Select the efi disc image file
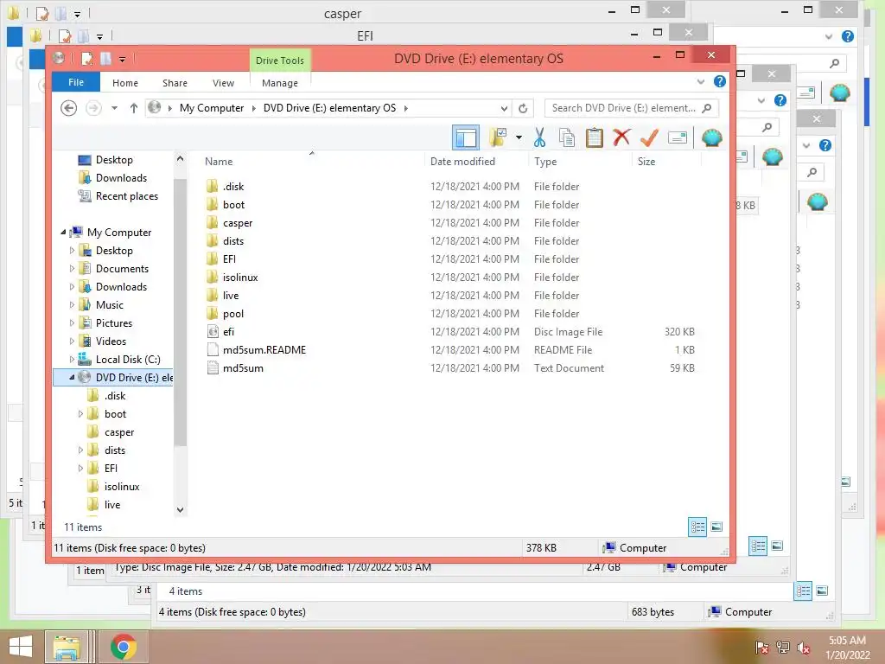885x664 pixels. pos(228,332)
